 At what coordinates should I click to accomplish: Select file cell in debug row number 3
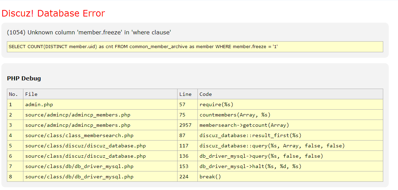pyautogui.click(x=100, y=125)
